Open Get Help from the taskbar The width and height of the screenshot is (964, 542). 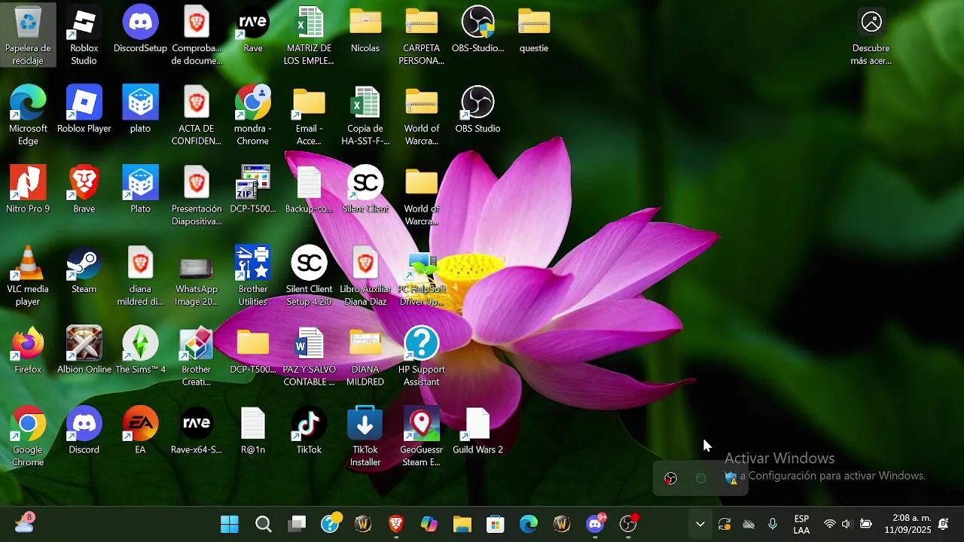330,524
